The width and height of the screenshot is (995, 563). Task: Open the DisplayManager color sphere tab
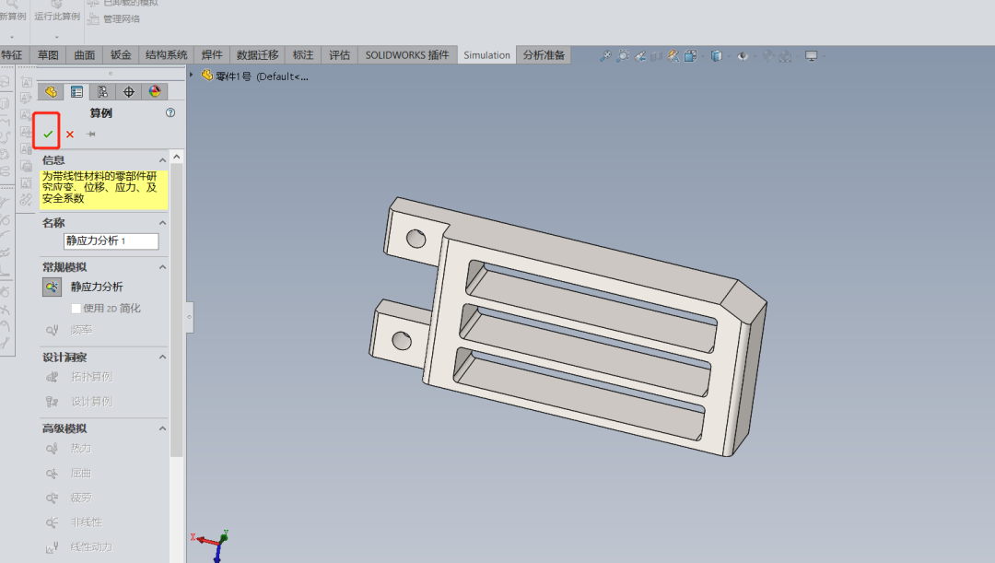coord(155,91)
